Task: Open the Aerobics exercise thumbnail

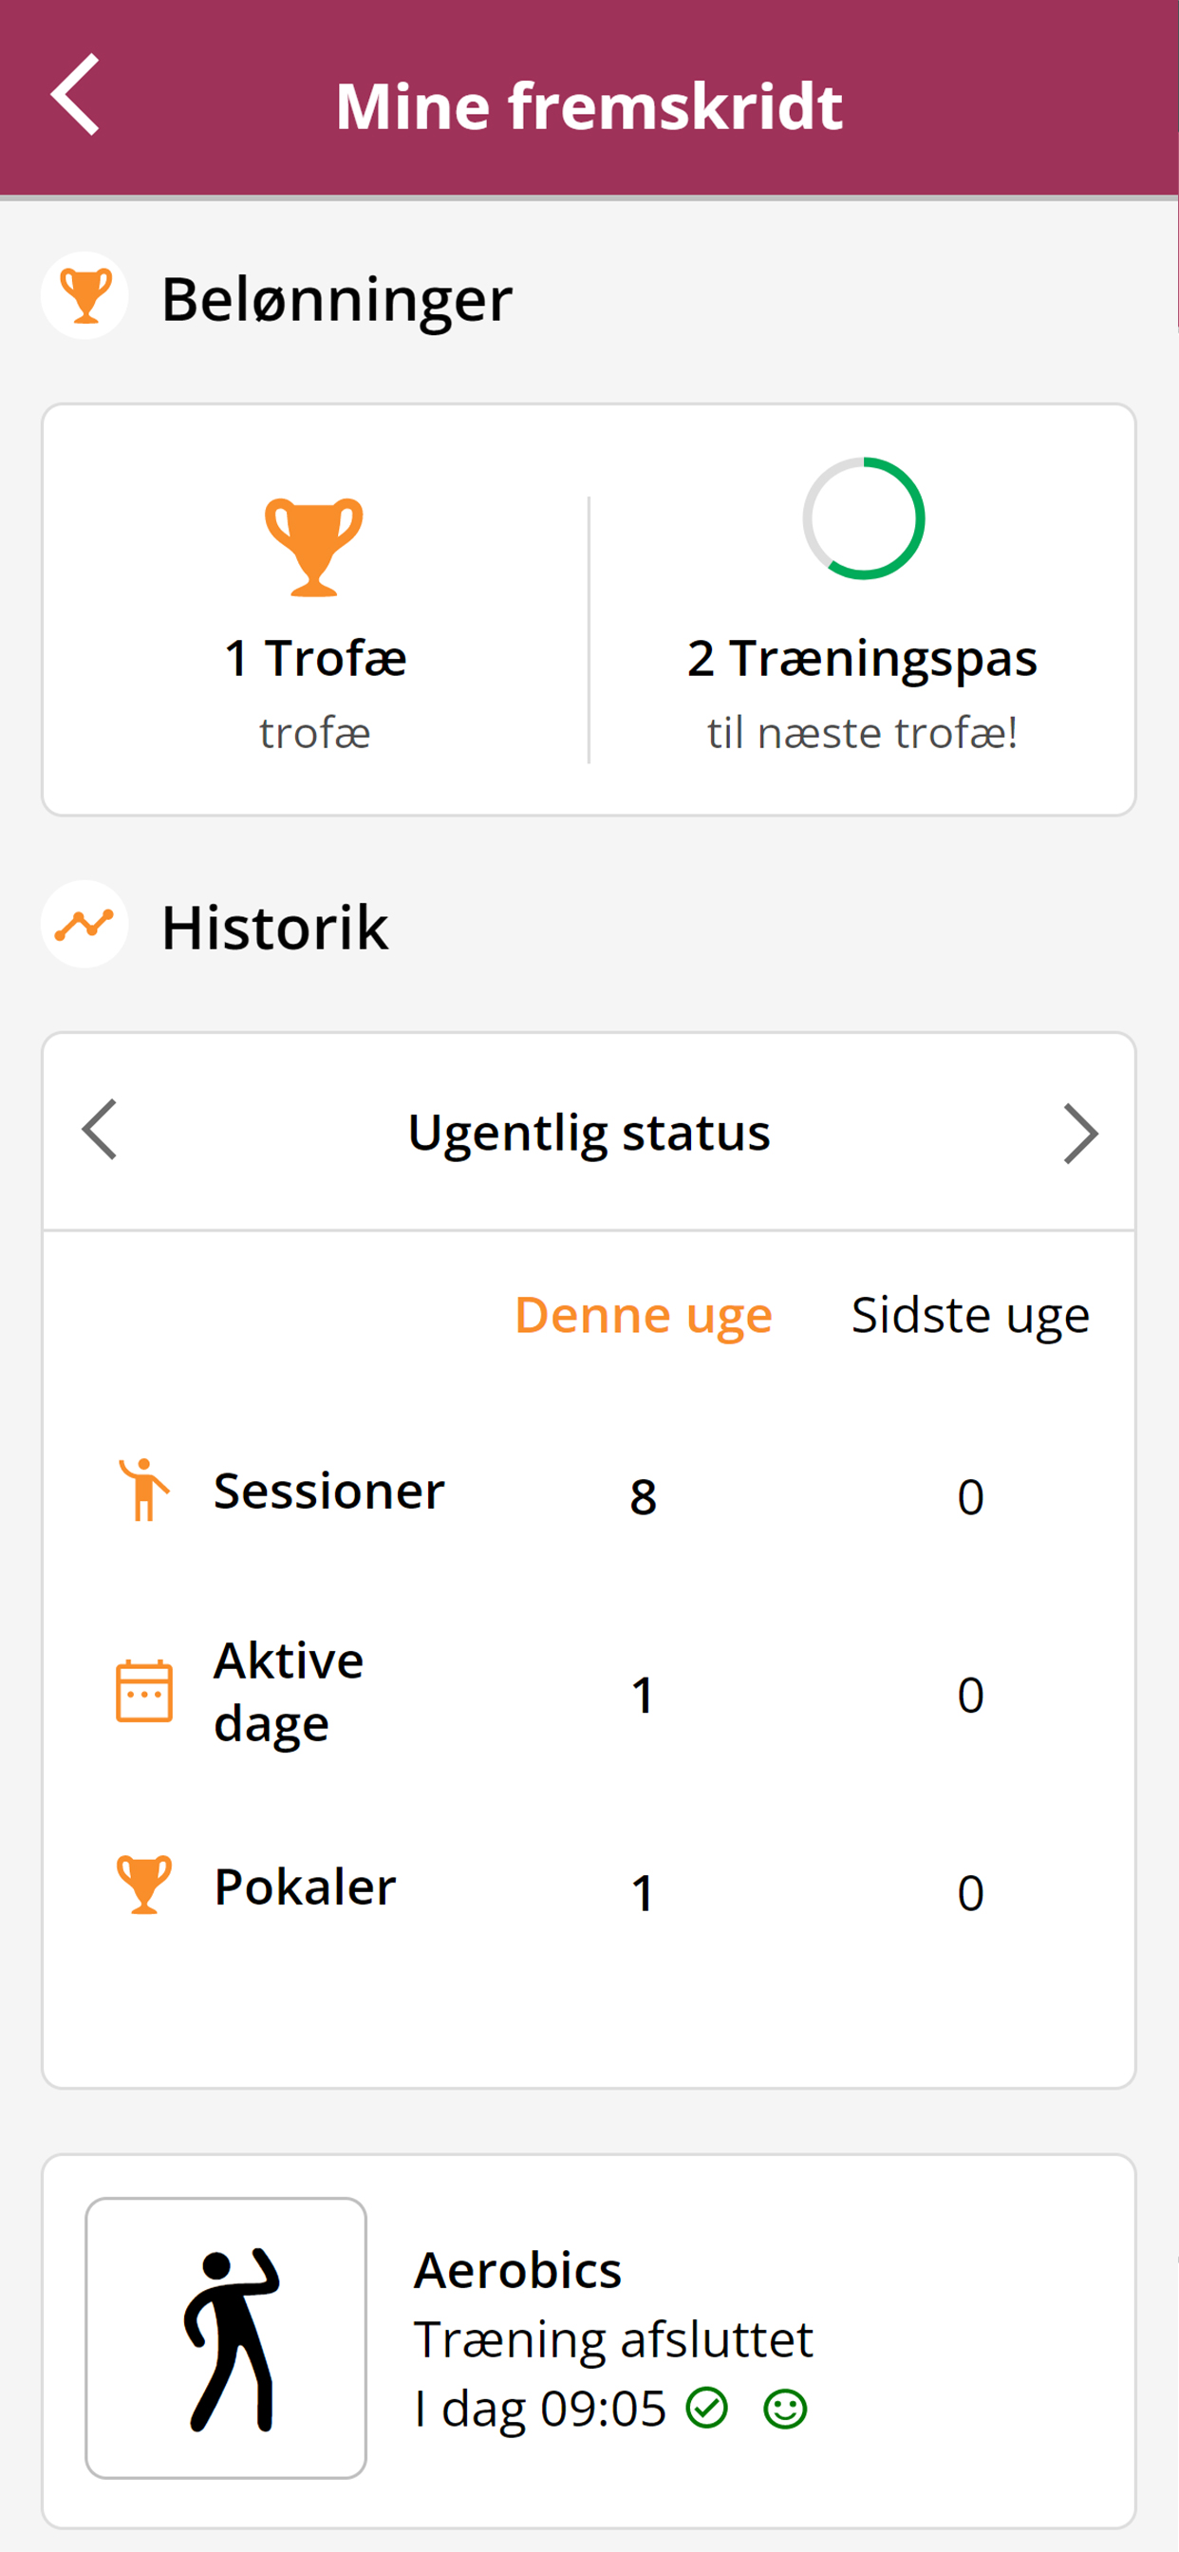Action: click(x=226, y=2338)
